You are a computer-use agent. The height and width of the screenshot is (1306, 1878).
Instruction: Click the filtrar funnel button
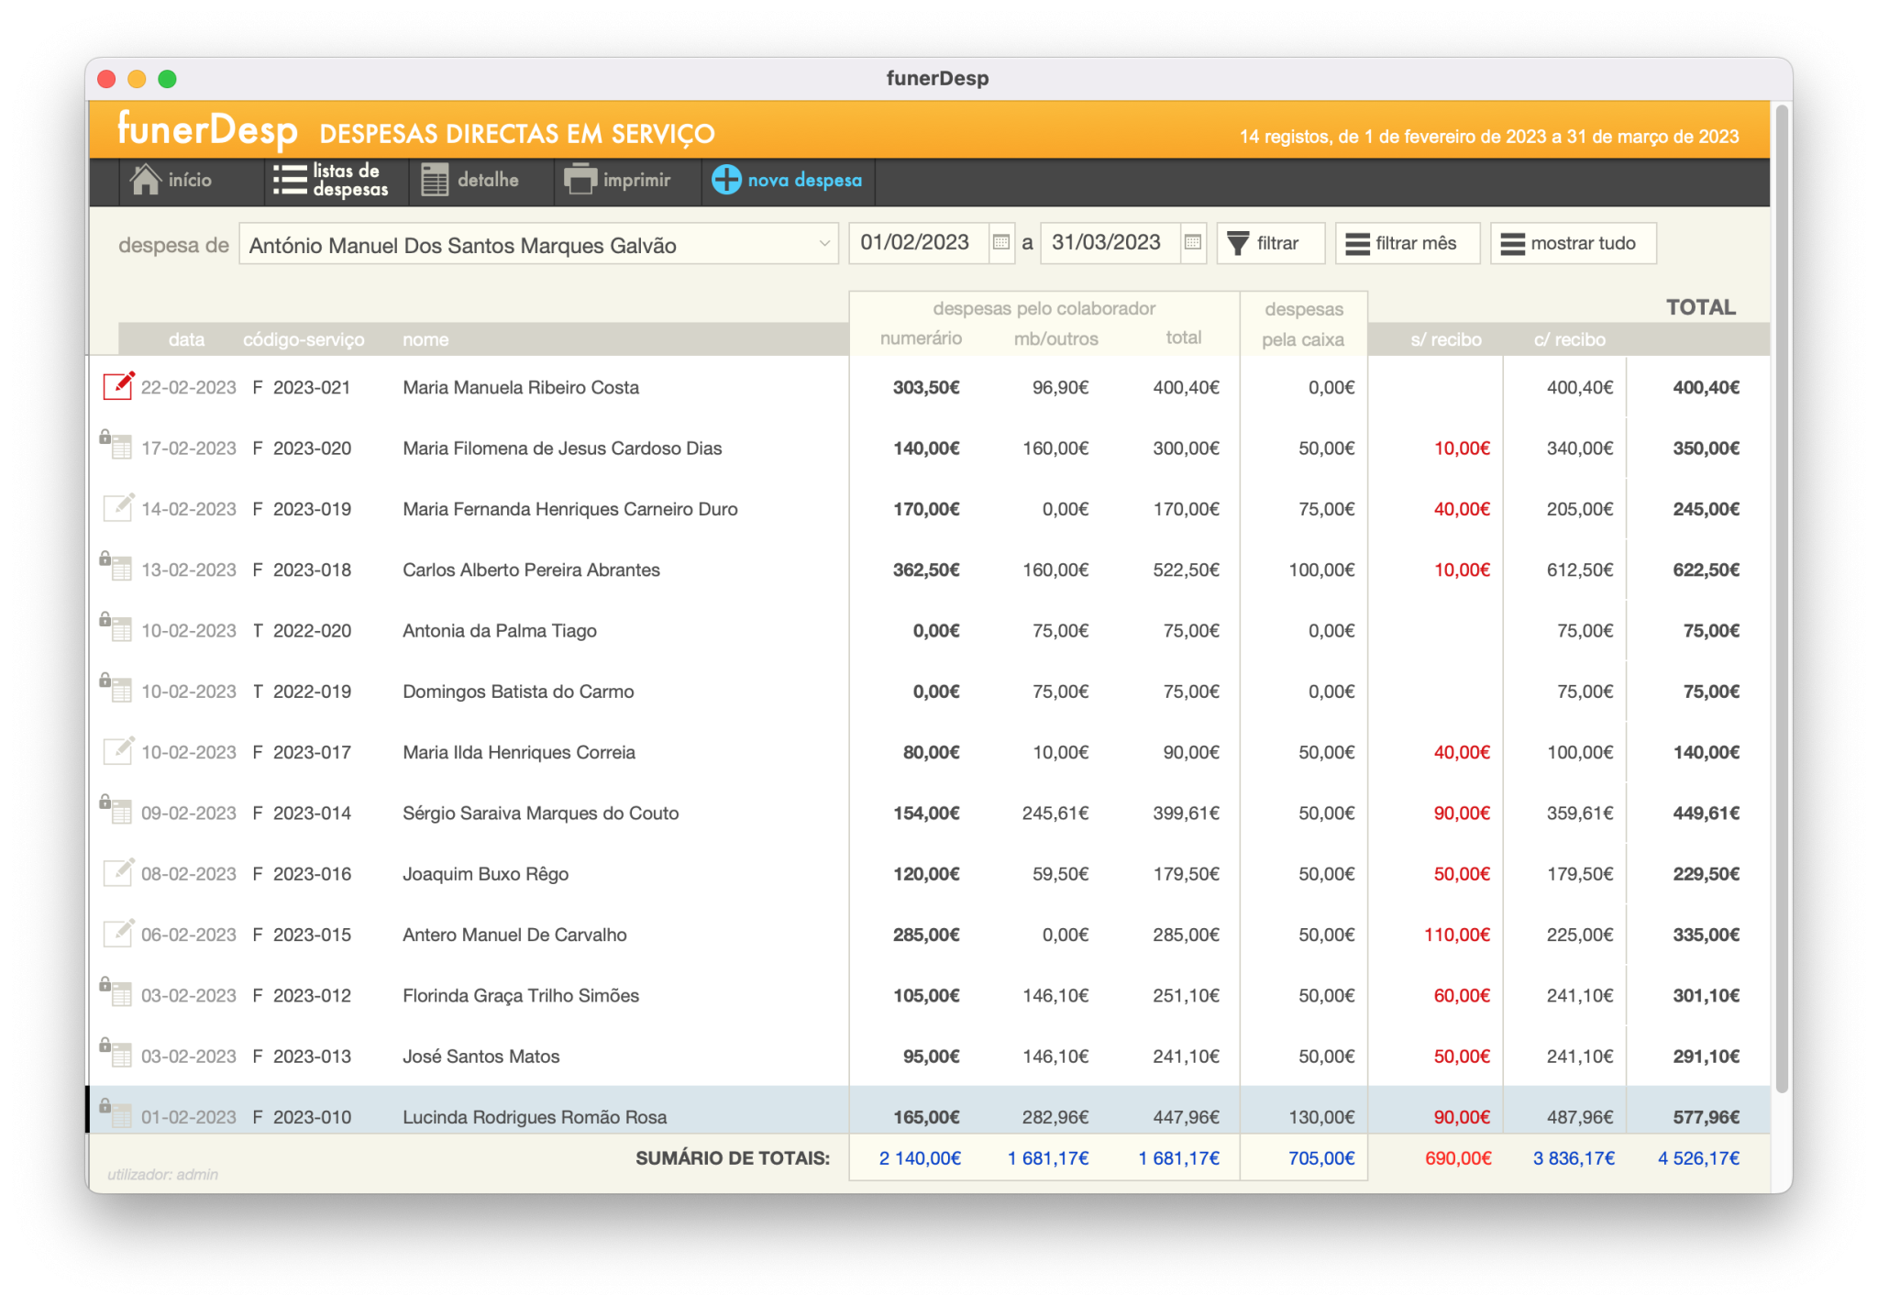coord(1270,244)
